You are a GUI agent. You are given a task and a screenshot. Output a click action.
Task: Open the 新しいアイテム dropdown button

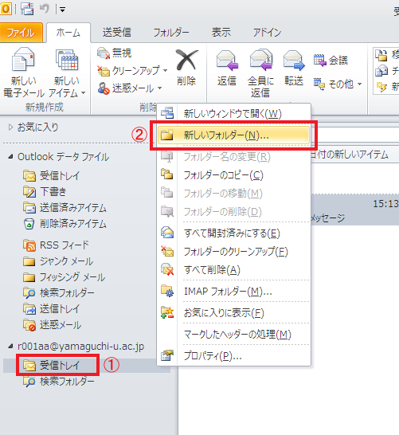pos(67,72)
